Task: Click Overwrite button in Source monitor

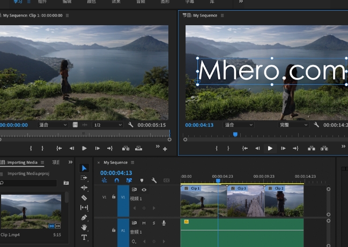Action: coord(138,148)
